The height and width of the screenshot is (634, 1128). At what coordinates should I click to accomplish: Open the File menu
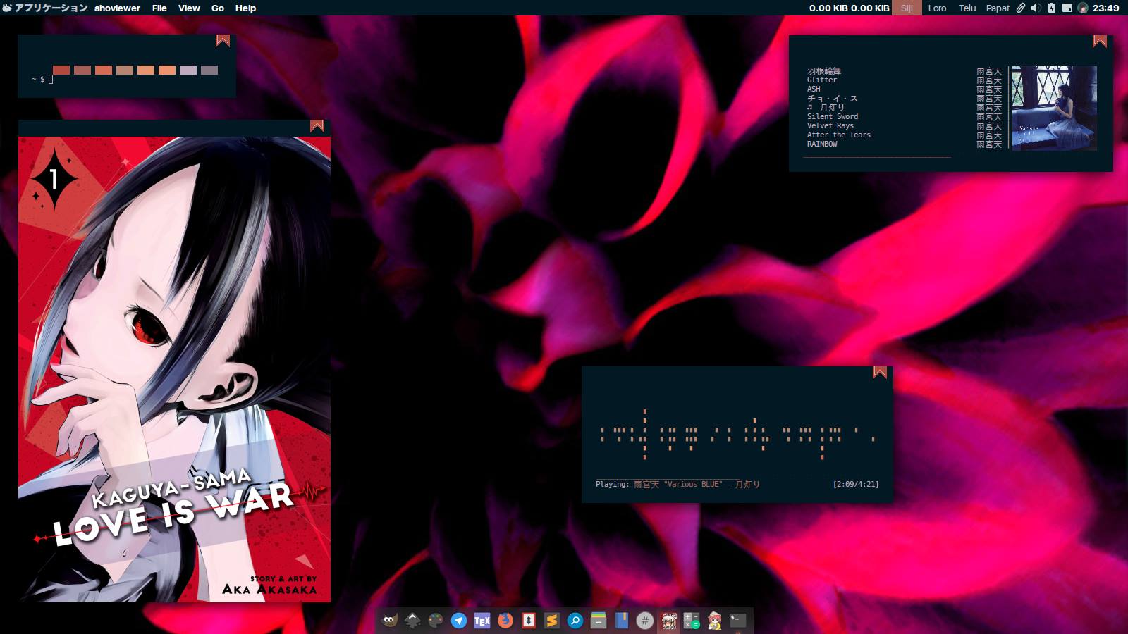click(x=159, y=8)
